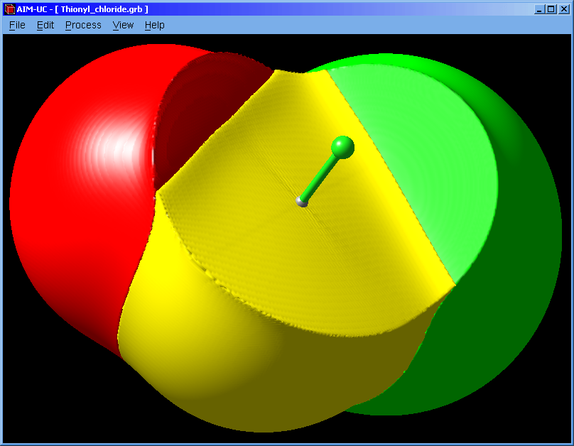Select the green atom sphere
This screenshot has width=574, height=446.
(342, 147)
